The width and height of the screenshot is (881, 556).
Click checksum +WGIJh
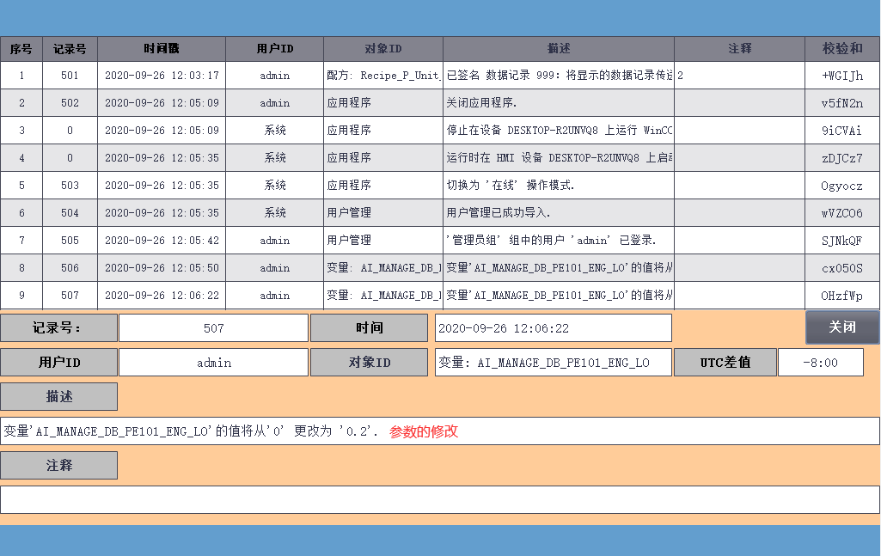[842, 76]
